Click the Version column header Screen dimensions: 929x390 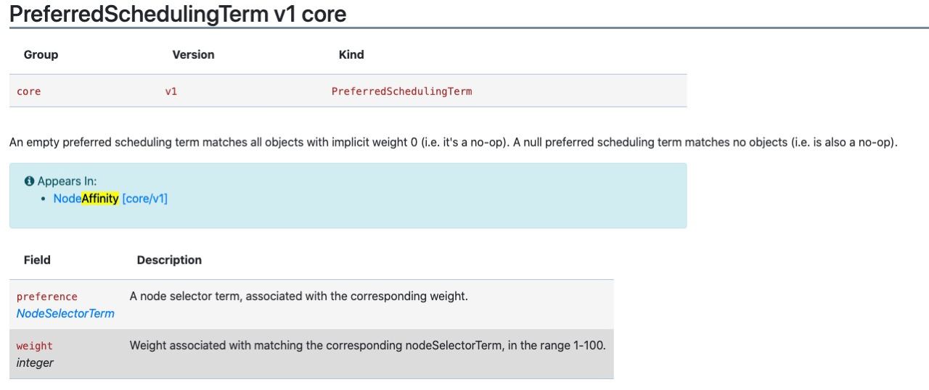(193, 55)
